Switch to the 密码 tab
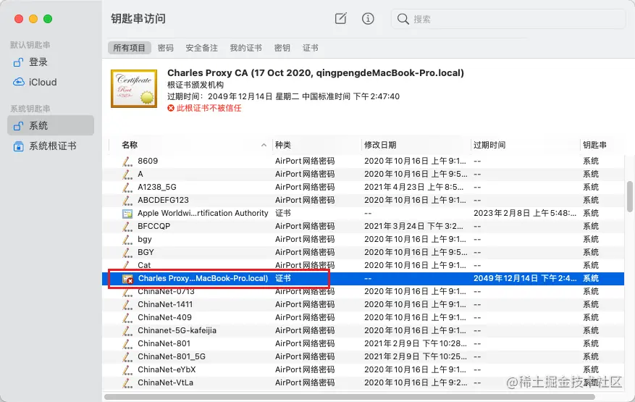Image resolution: width=635 pixels, height=402 pixels. click(x=165, y=48)
